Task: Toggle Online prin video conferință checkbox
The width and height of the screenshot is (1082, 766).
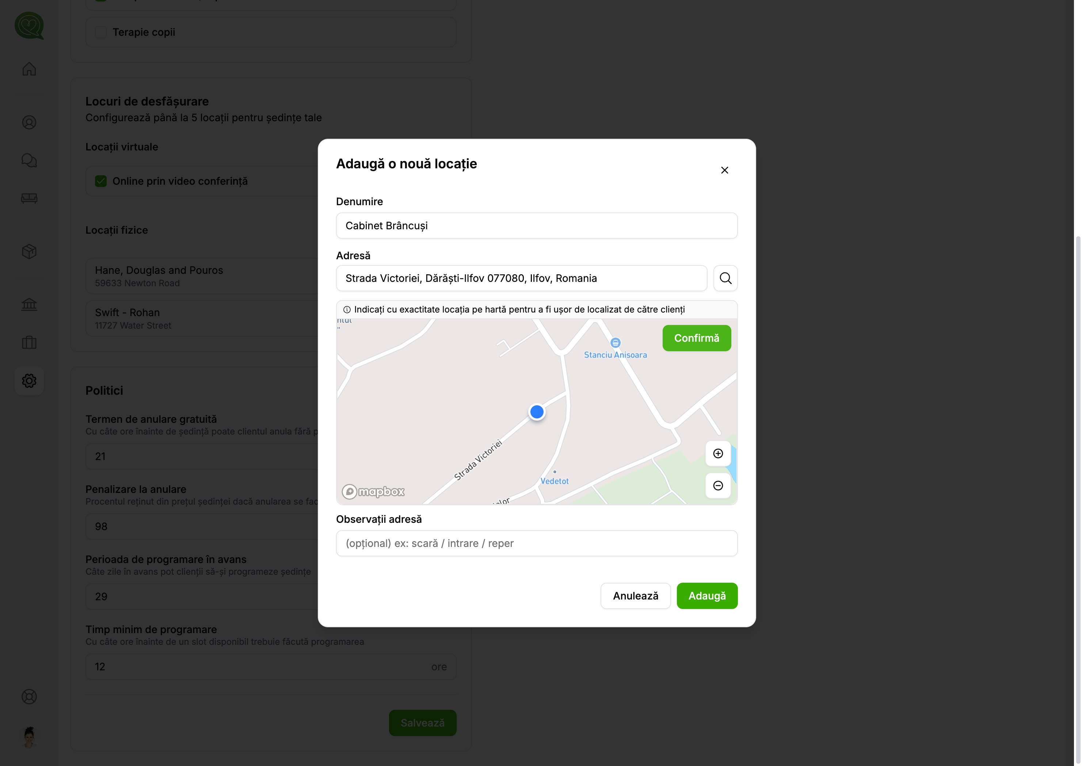Action: tap(101, 181)
